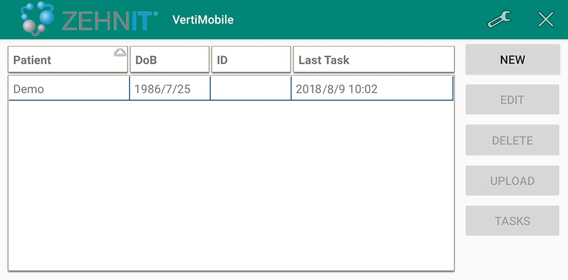Toggle sort arrow on Patient column
The height and width of the screenshot is (280, 568).
pos(119,52)
